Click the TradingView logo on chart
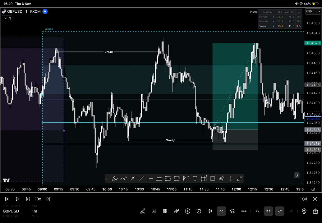The image size is (322, 223). [x=6, y=180]
